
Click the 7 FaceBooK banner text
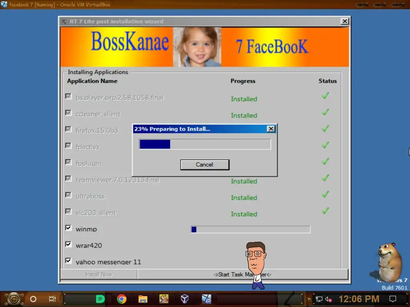click(x=272, y=46)
